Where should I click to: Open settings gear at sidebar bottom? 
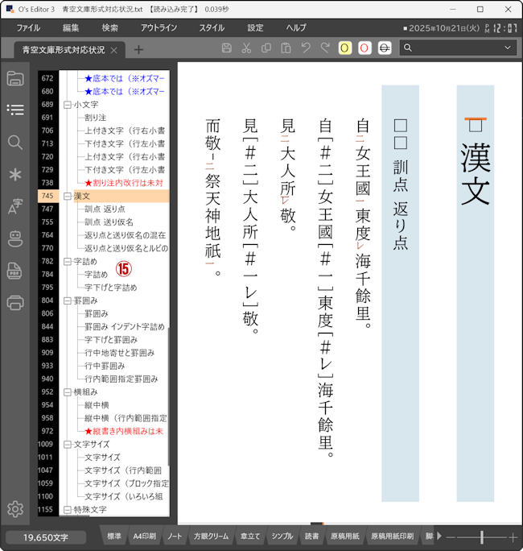pos(14,508)
